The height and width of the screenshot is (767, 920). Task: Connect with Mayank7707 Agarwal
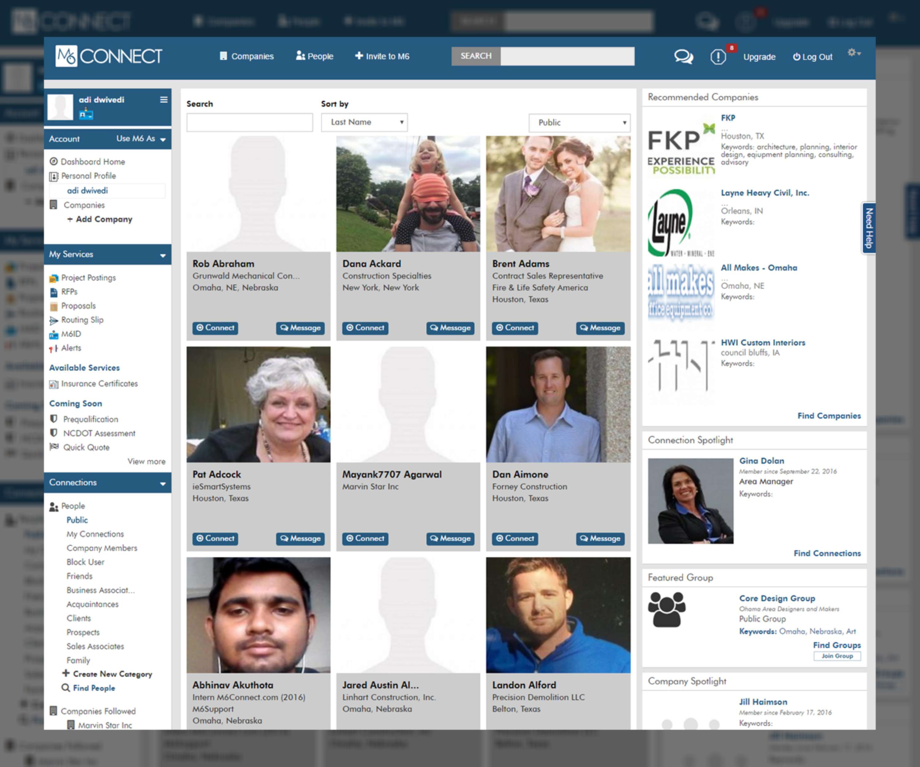pos(365,539)
